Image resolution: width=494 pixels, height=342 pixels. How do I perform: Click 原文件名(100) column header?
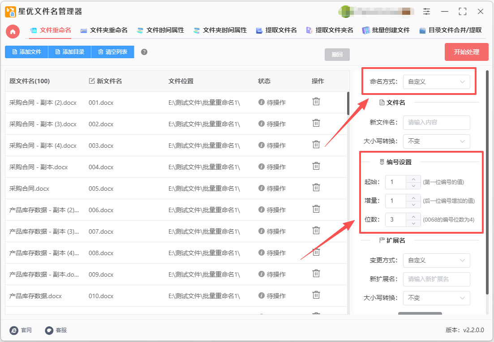[30, 81]
